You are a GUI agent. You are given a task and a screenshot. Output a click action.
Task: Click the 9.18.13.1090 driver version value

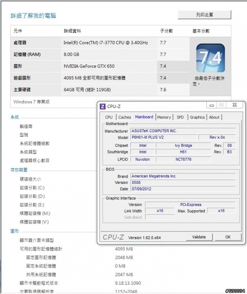pos(128,283)
